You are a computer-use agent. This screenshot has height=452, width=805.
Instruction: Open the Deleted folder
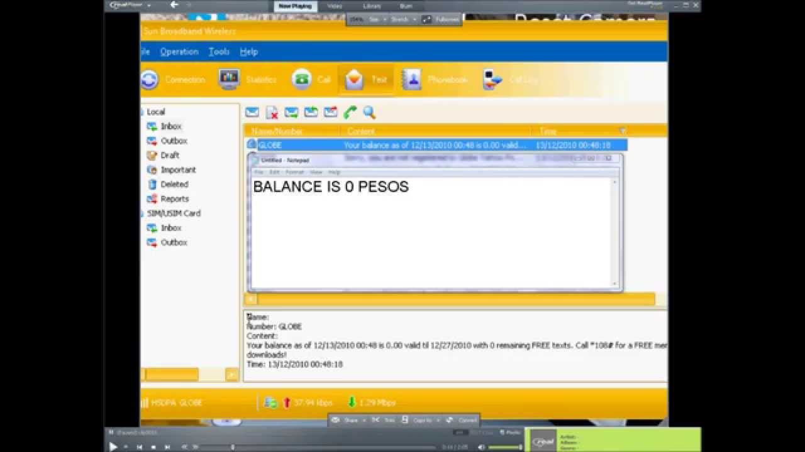click(x=174, y=184)
